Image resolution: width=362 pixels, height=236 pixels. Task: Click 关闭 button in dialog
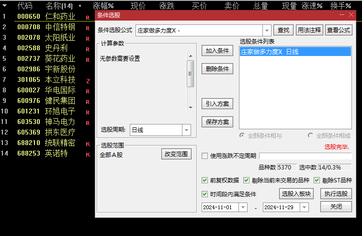[336, 206]
